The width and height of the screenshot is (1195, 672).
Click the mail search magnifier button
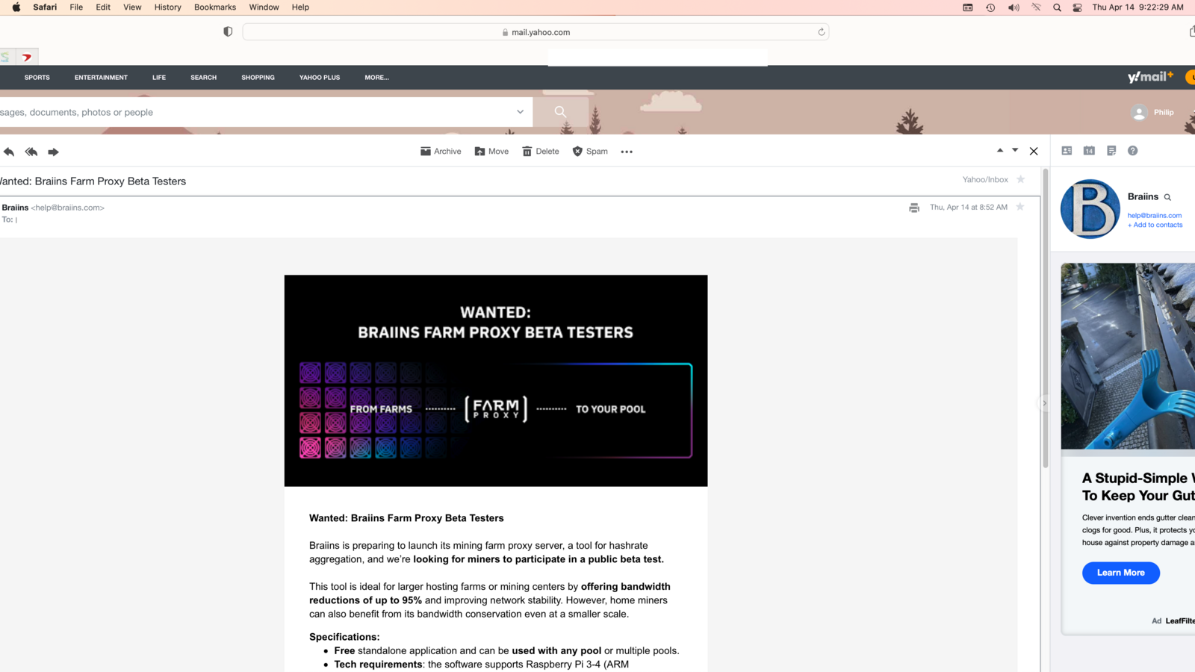pos(560,112)
